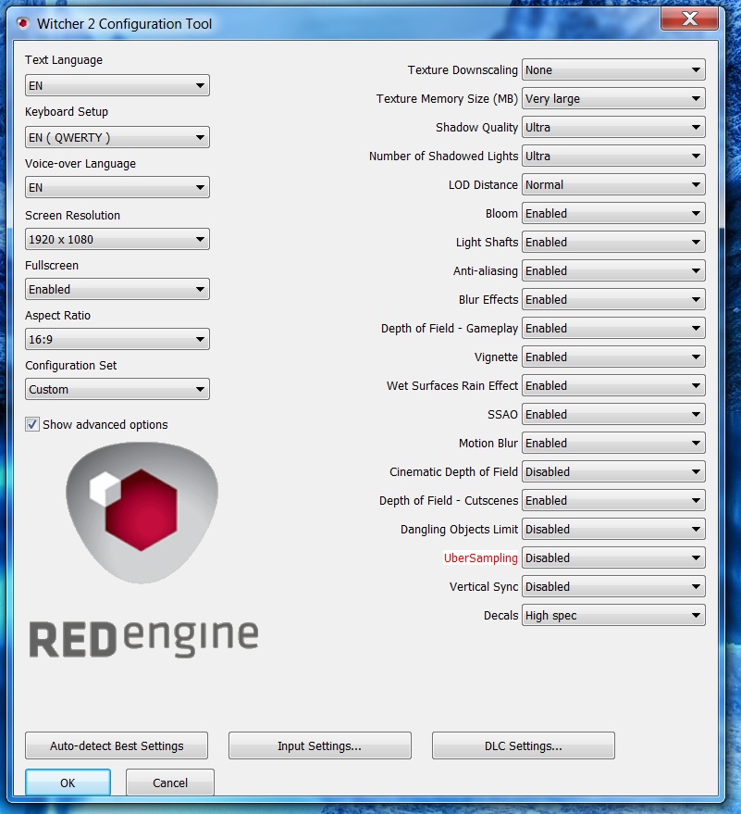Click the Keyboard Setup label
The height and width of the screenshot is (814, 741).
67,112
